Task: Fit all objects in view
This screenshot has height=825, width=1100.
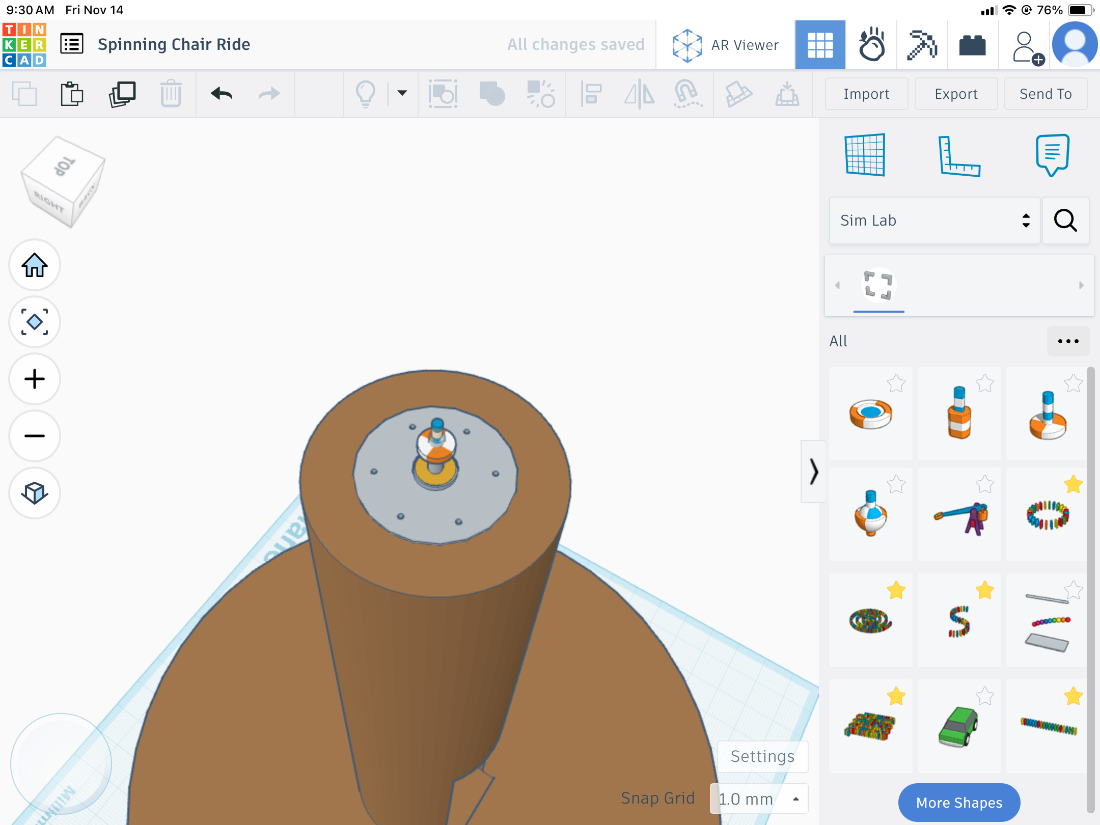Action: pyautogui.click(x=35, y=322)
